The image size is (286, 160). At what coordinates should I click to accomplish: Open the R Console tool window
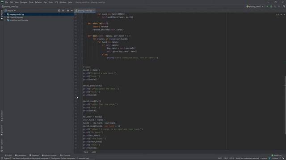tap(65, 156)
